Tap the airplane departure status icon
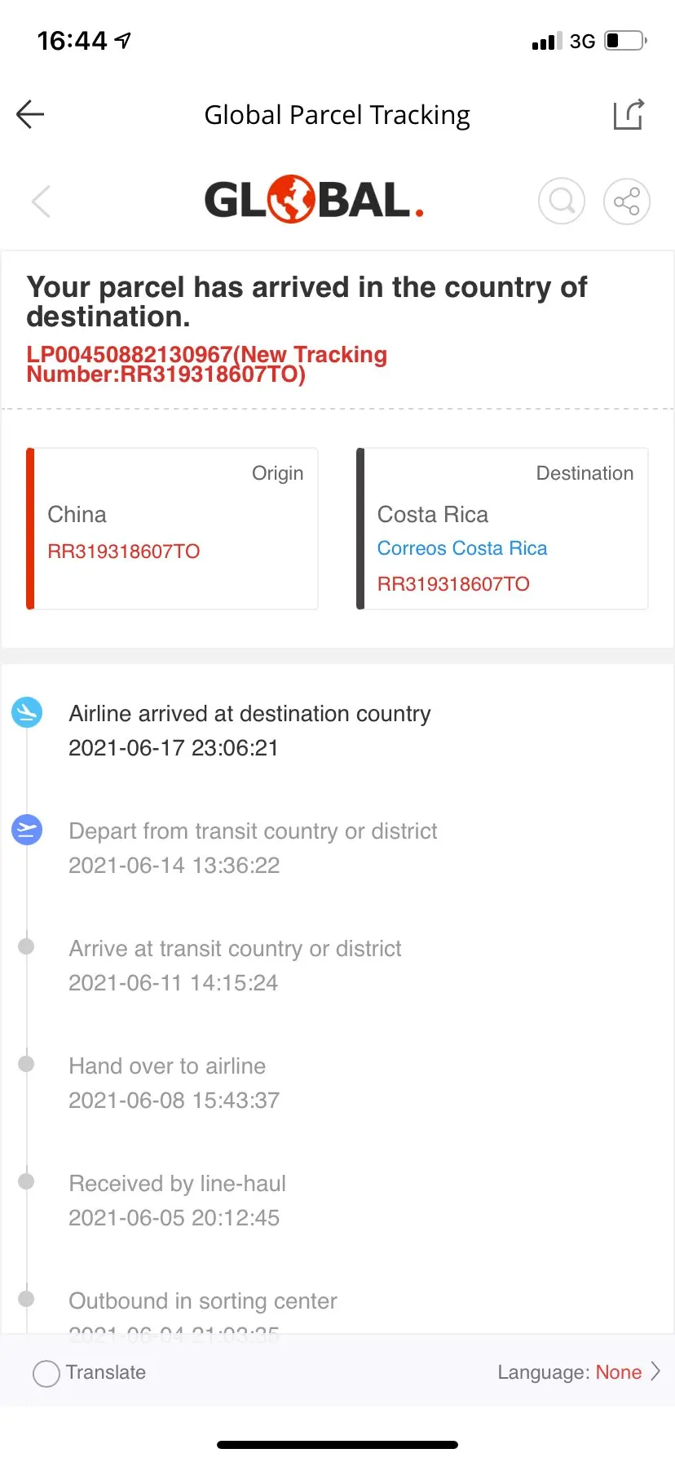675x1462 pixels. point(27,830)
